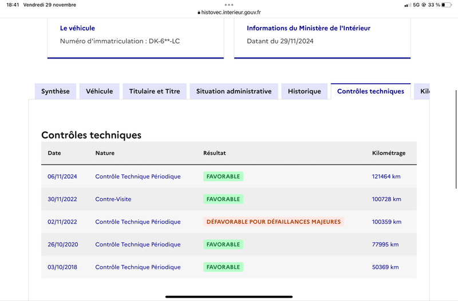
Task: Click the 100359 km mileage value
Action: point(386,222)
